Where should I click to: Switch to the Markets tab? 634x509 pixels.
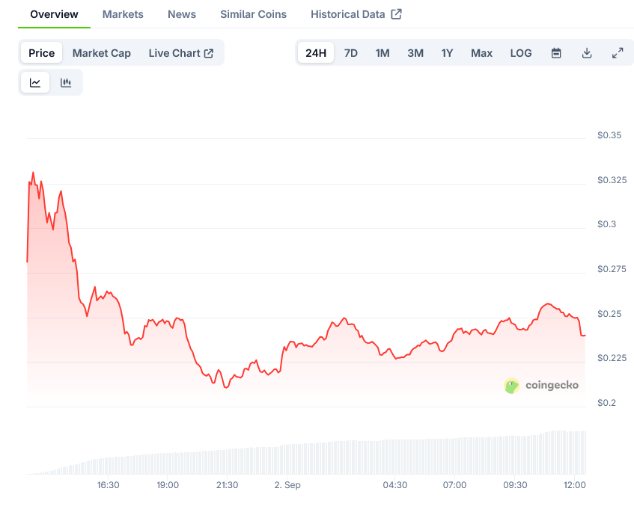click(123, 14)
